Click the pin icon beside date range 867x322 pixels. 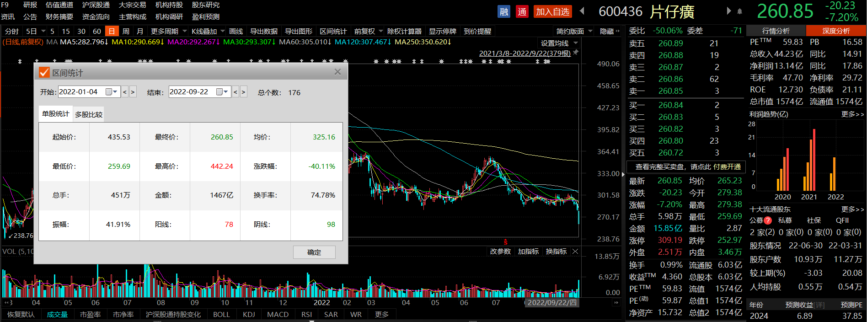point(576,53)
